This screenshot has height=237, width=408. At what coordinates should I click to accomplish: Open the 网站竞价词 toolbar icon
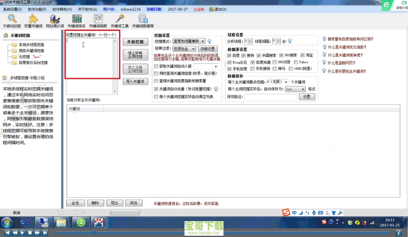coord(55,21)
